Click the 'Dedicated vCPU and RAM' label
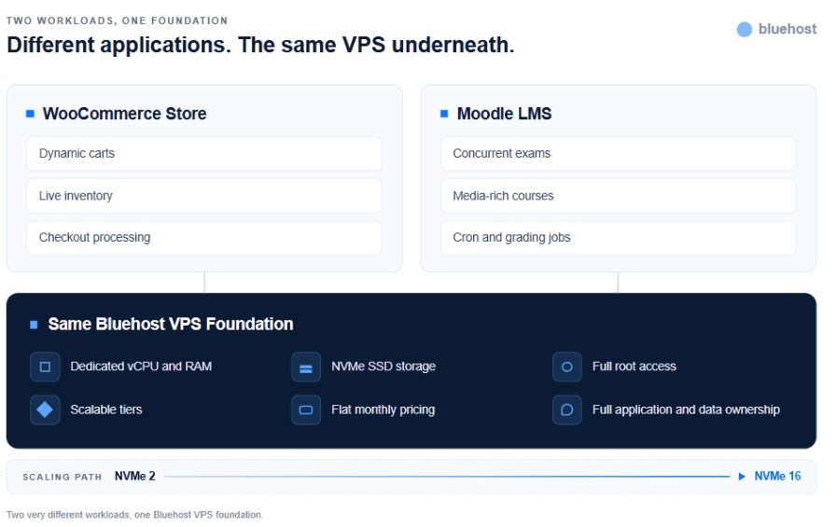 click(x=141, y=367)
